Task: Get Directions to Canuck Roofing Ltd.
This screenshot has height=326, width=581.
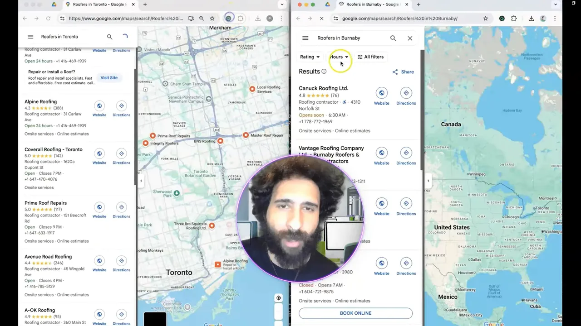Action: point(406,93)
